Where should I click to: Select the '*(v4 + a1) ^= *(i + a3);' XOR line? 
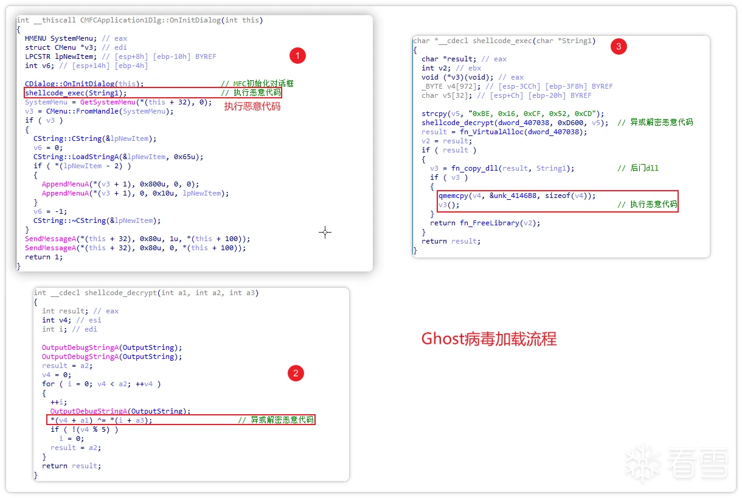(x=102, y=420)
